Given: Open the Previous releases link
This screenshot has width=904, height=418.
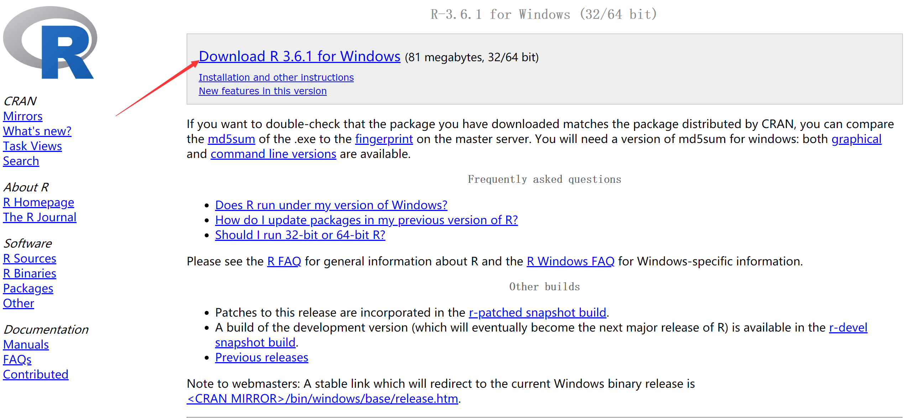Looking at the screenshot, I should point(261,358).
